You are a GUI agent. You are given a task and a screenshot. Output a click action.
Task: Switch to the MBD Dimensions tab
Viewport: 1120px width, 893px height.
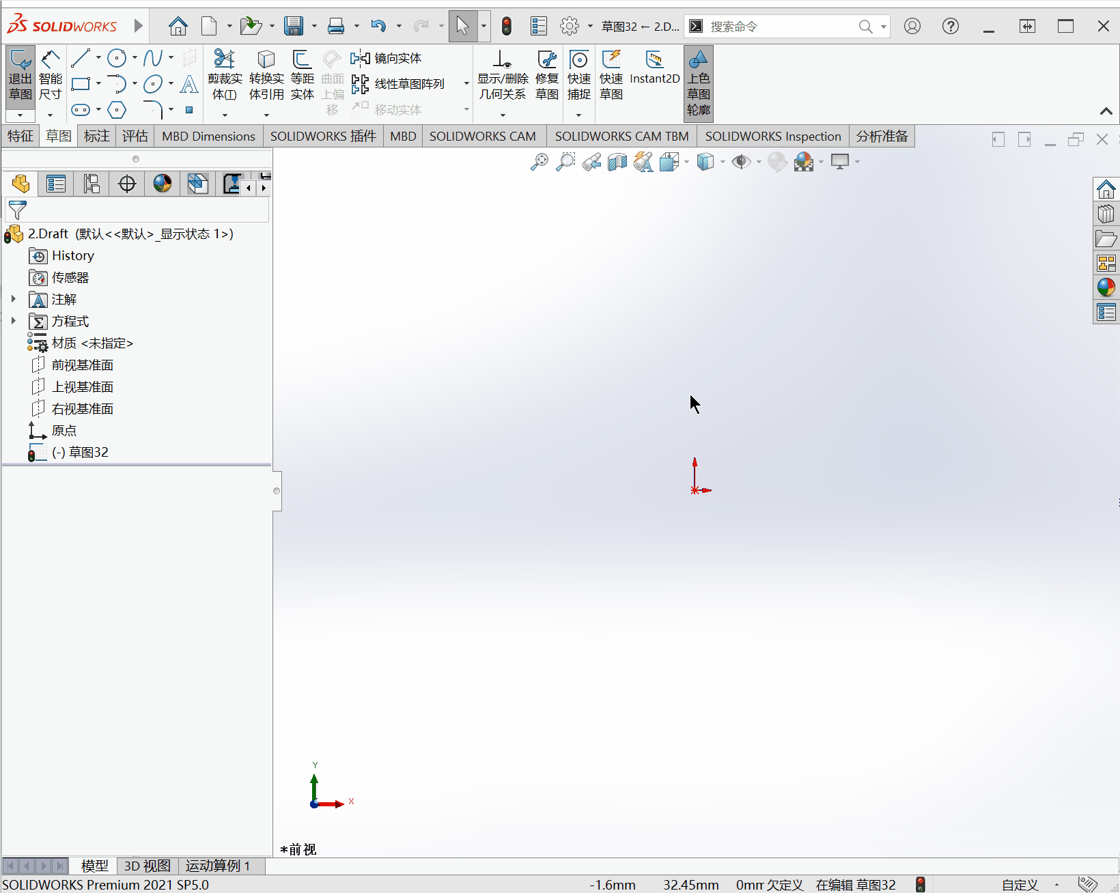click(208, 136)
